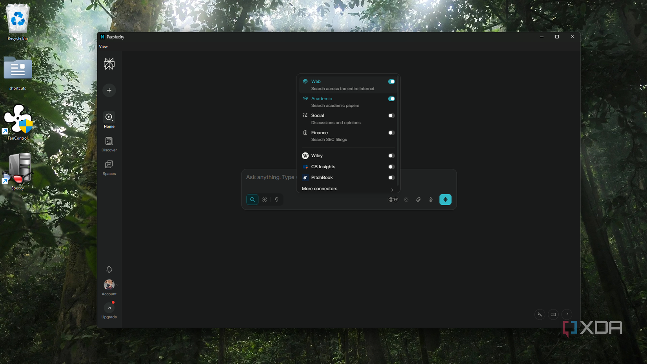647x364 pixels.
Task: Enable the Finance source toggle
Action: coord(391,133)
